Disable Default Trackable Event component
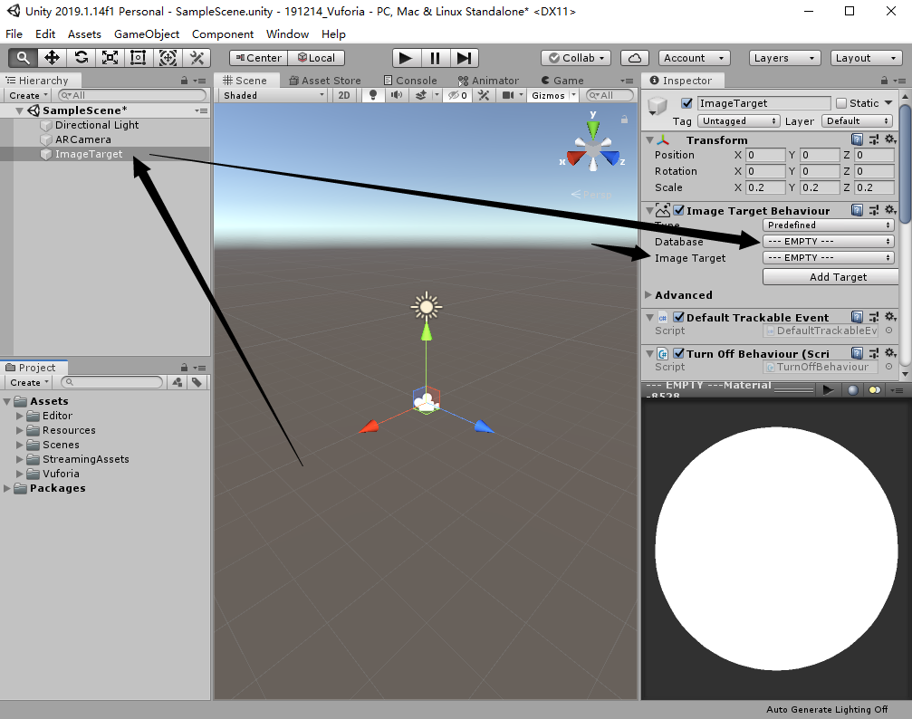The height and width of the screenshot is (719, 912). [678, 317]
